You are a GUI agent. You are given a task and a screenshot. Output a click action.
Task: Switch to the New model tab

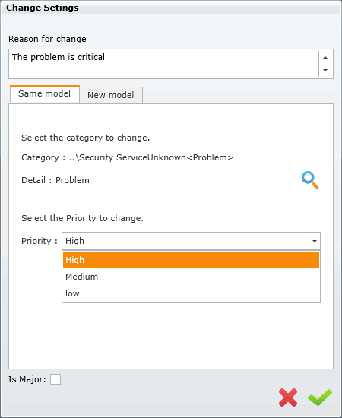[111, 95]
